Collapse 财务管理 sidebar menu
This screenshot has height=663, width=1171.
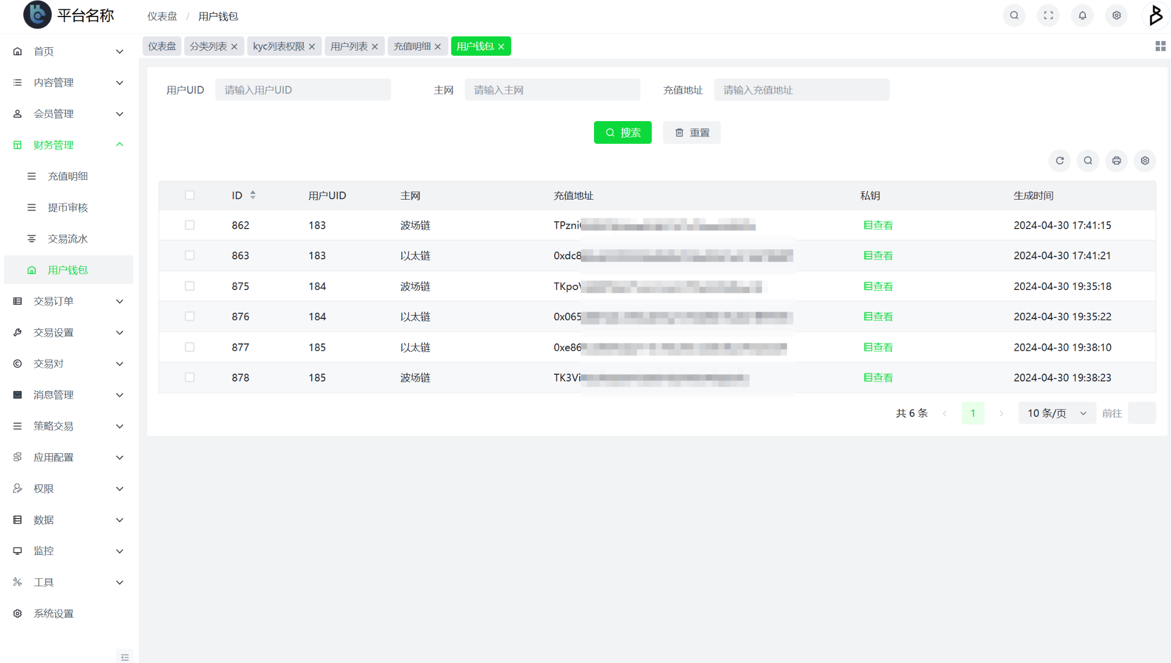(x=68, y=145)
